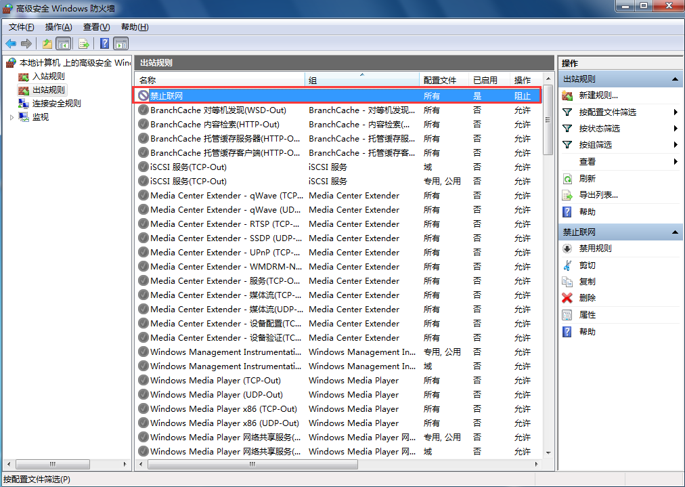The width and height of the screenshot is (685, 487).
Task: Click the Export List toolbar icon
Action: pos(84,44)
